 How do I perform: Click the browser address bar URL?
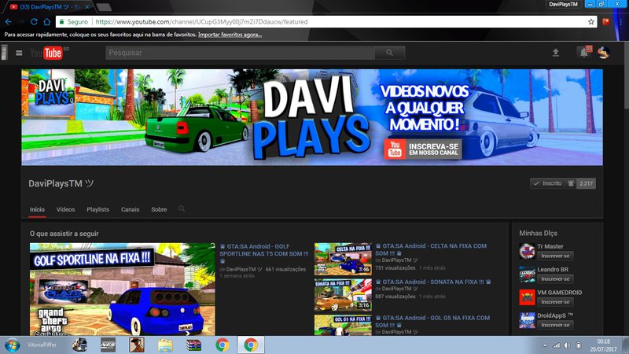201,22
